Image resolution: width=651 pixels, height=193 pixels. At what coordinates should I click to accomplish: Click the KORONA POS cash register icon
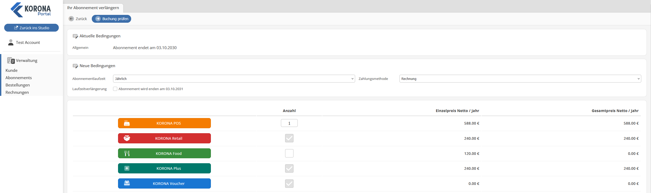coord(127,123)
